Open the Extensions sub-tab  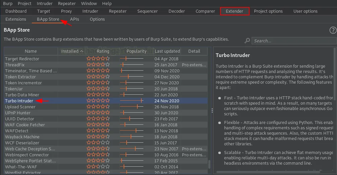tap(16, 19)
